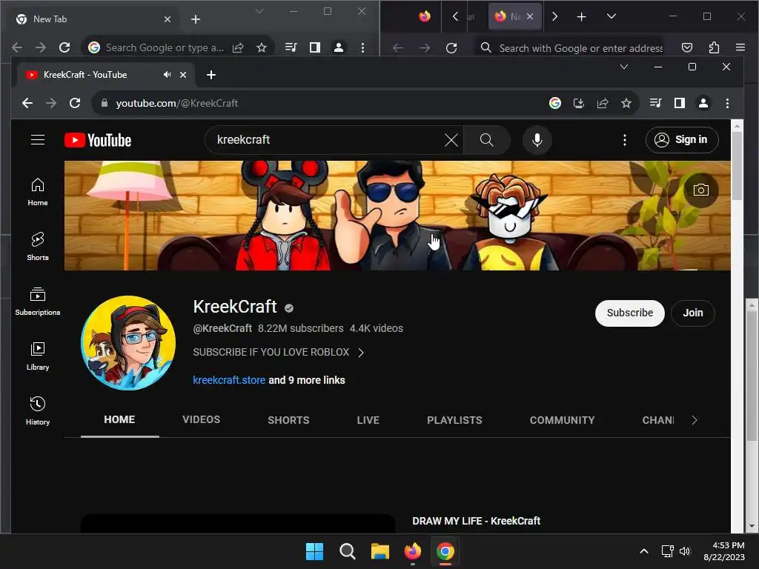Install app icon in YouTube address bar
The image size is (759, 569).
(x=578, y=103)
